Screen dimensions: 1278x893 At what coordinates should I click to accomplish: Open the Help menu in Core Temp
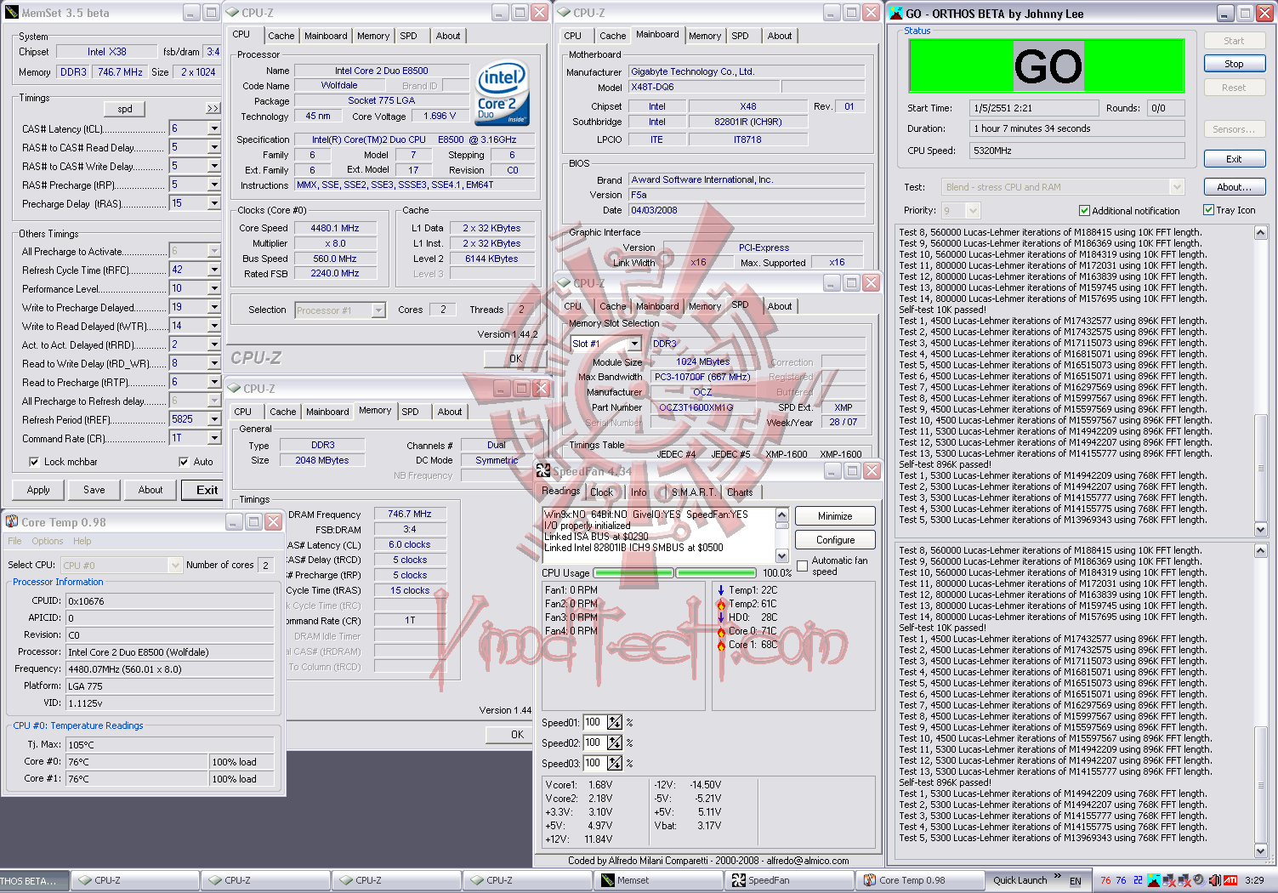click(82, 541)
